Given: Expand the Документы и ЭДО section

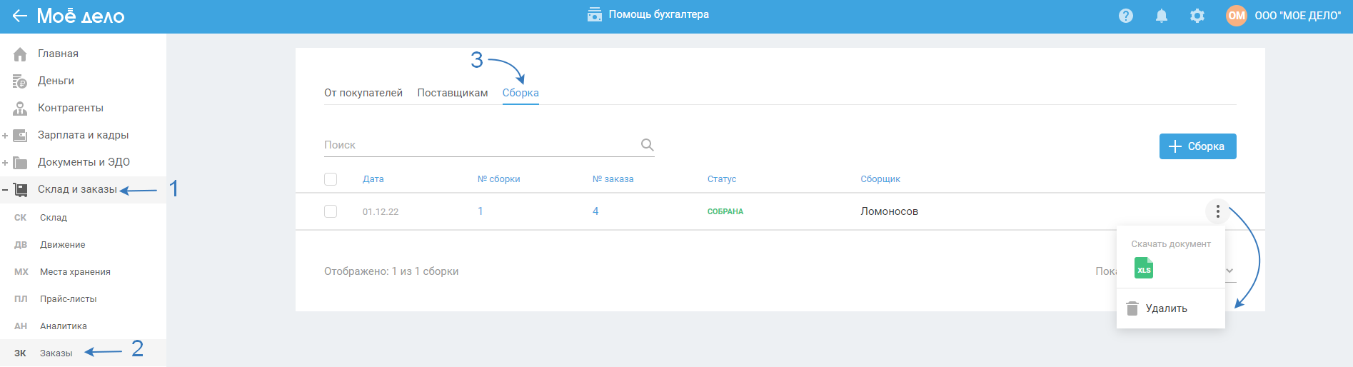Looking at the screenshot, I should [5, 163].
